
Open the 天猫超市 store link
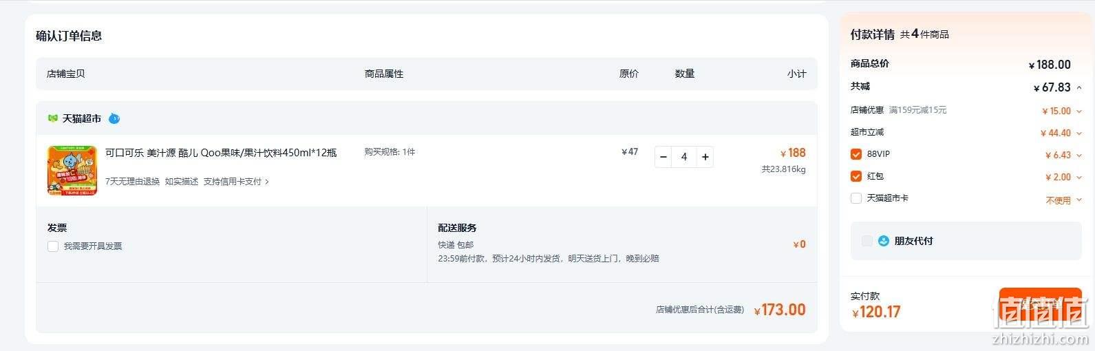click(x=82, y=118)
